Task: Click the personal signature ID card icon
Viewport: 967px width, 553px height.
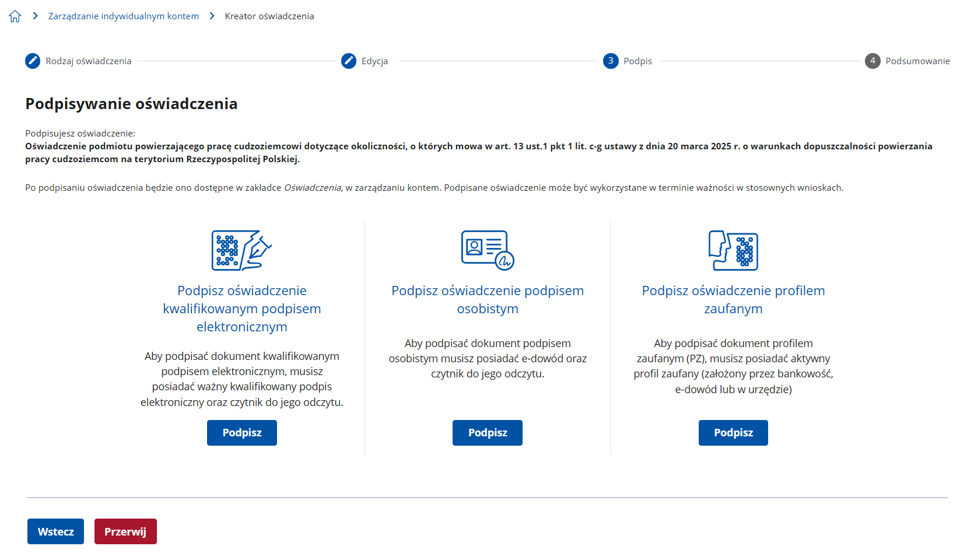Action: tap(488, 250)
